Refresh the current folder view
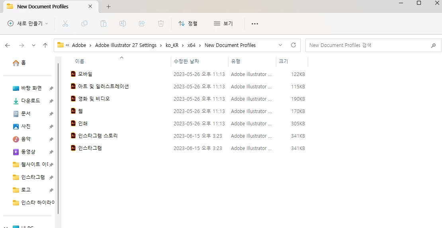442x228 pixels. (293, 45)
